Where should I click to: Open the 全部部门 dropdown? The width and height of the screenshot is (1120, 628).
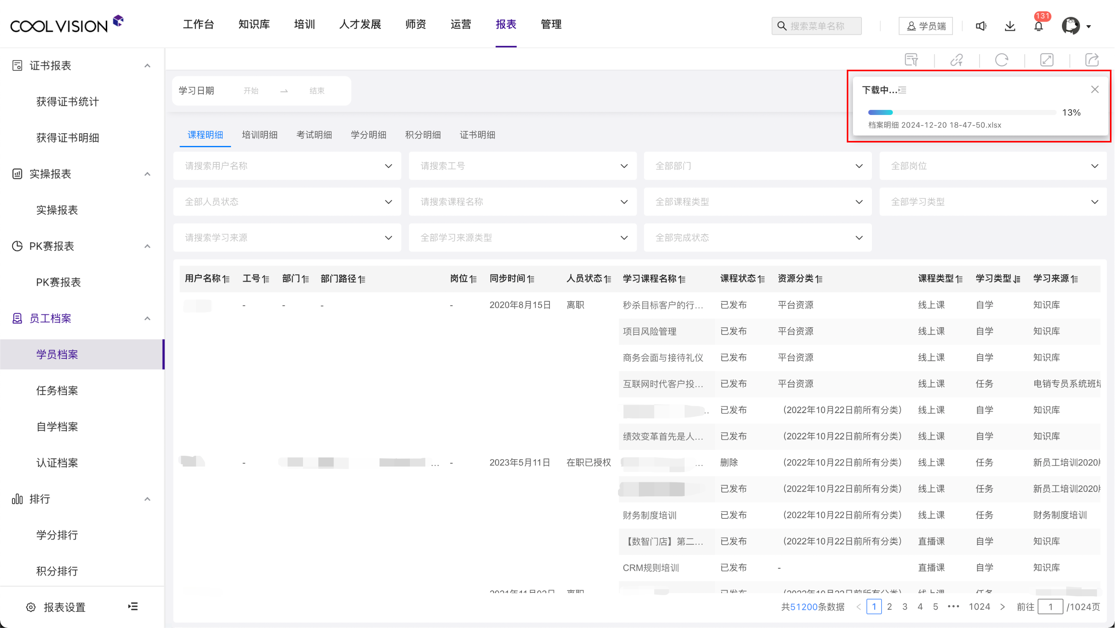[x=758, y=166]
